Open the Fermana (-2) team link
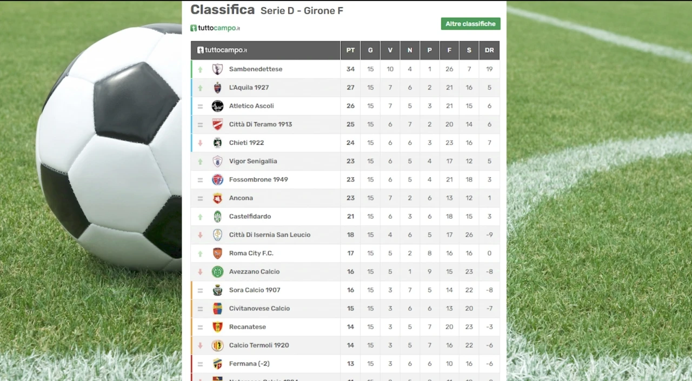 click(x=249, y=364)
